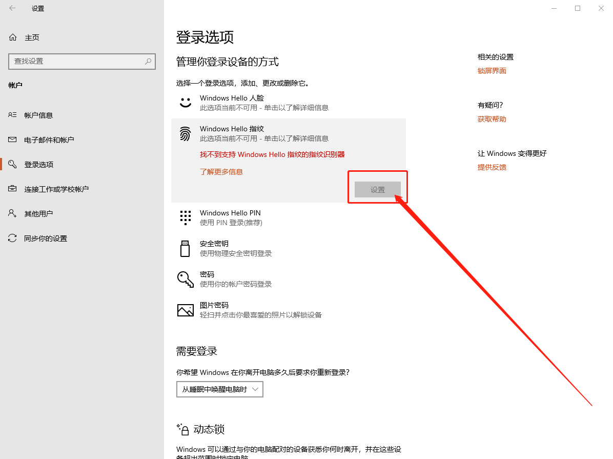Select the 图片密码 picture icon

(x=185, y=310)
